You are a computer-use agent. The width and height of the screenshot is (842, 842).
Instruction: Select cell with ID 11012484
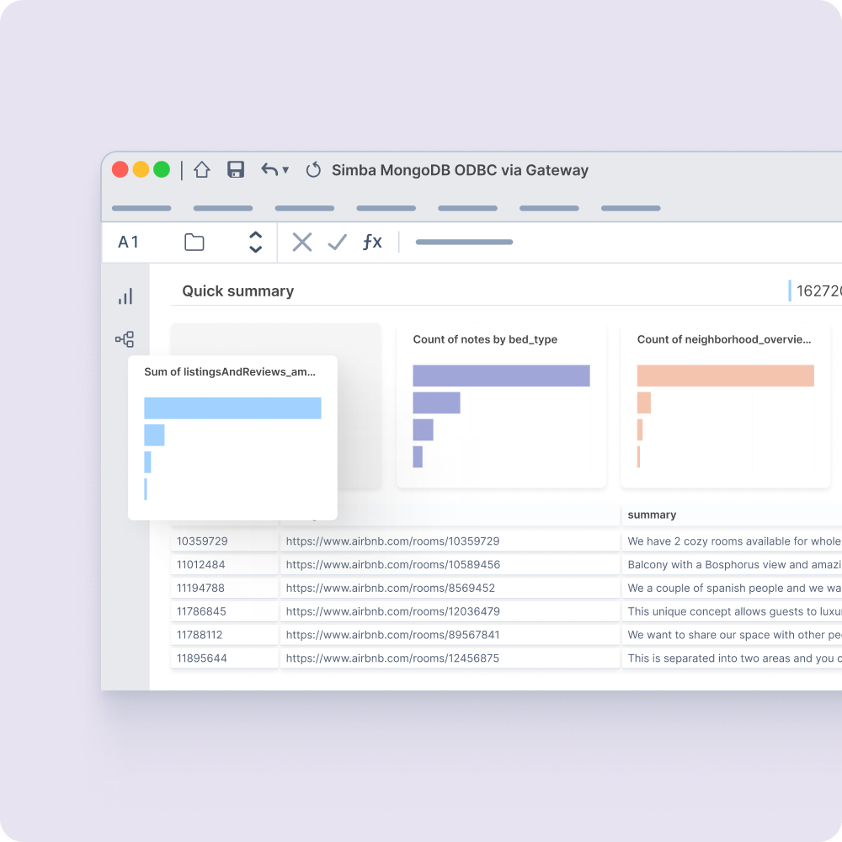(x=225, y=564)
